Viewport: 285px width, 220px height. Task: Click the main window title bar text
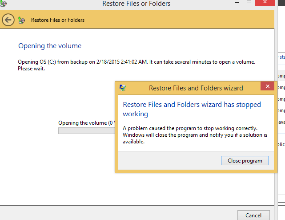click(x=136, y=4)
